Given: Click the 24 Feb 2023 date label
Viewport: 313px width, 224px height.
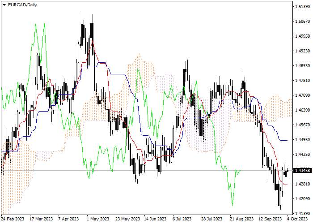Looking at the screenshot, I should [13, 219].
